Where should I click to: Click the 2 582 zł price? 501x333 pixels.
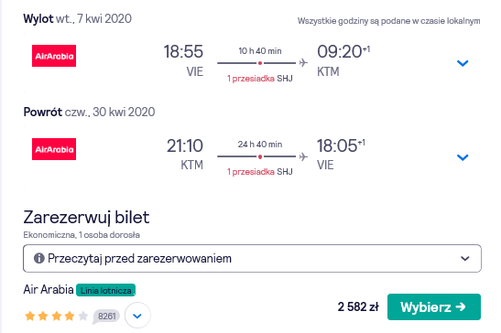(x=358, y=306)
